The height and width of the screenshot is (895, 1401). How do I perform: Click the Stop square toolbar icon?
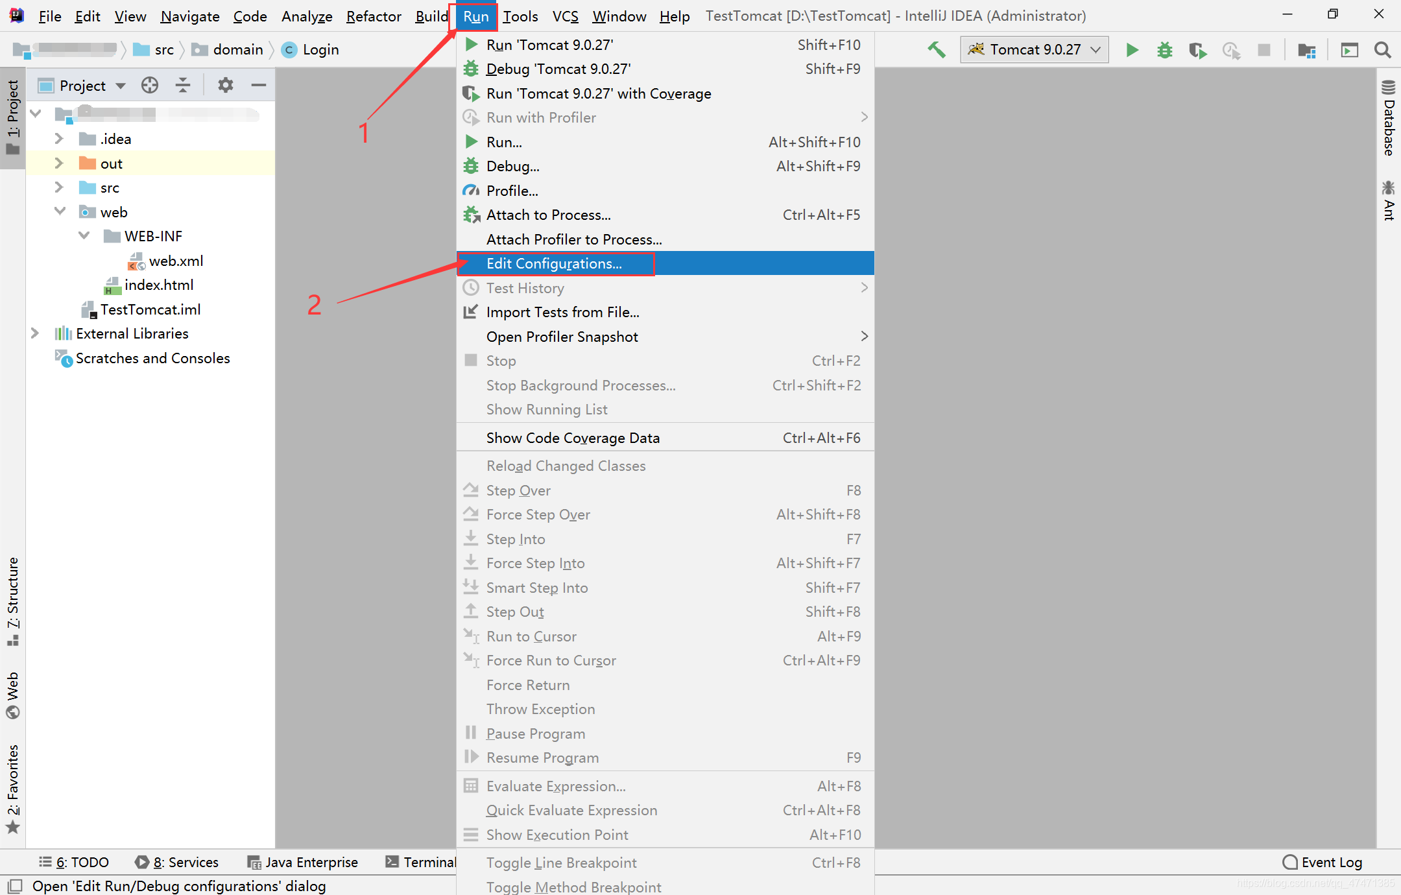point(1263,50)
